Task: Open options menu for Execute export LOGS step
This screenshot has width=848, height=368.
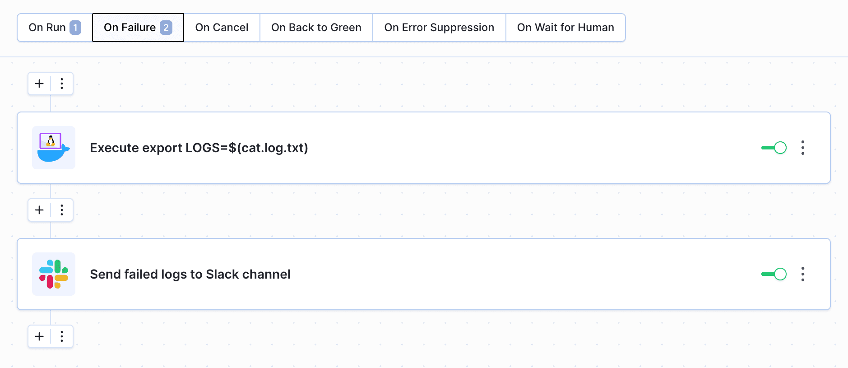Action: (x=802, y=148)
